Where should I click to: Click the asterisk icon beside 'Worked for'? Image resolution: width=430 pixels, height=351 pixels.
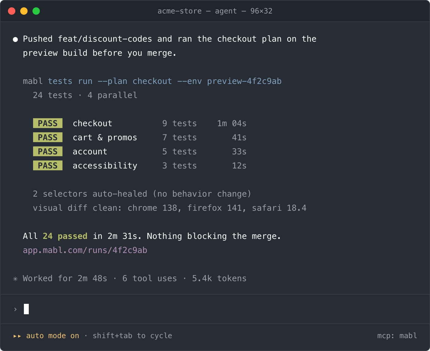[15, 279]
